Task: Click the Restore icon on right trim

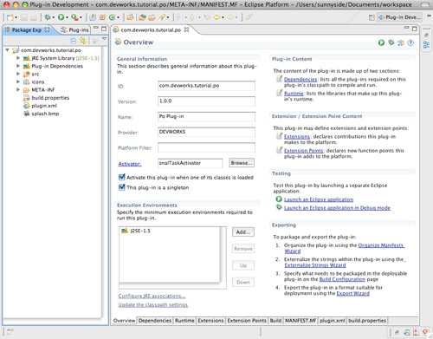Action: [x=426, y=35]
